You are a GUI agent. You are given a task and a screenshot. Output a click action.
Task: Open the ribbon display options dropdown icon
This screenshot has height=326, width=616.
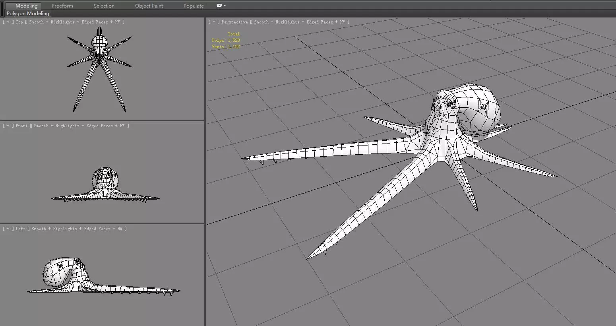click(221, 6)
